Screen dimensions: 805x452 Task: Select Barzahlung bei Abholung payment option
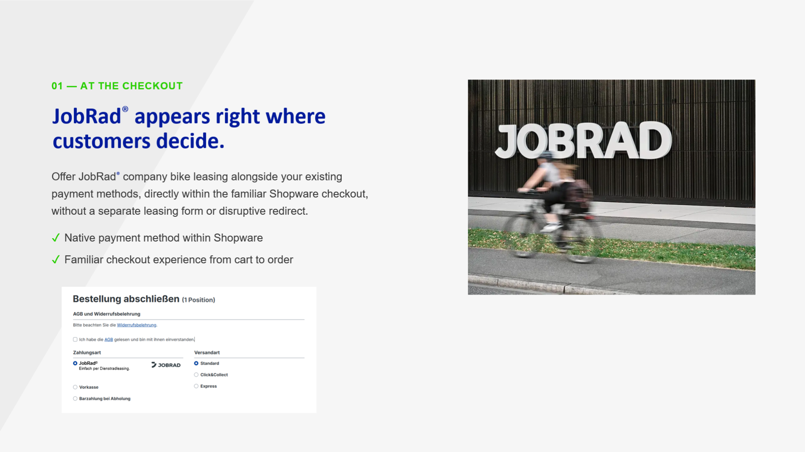point(75,398)
